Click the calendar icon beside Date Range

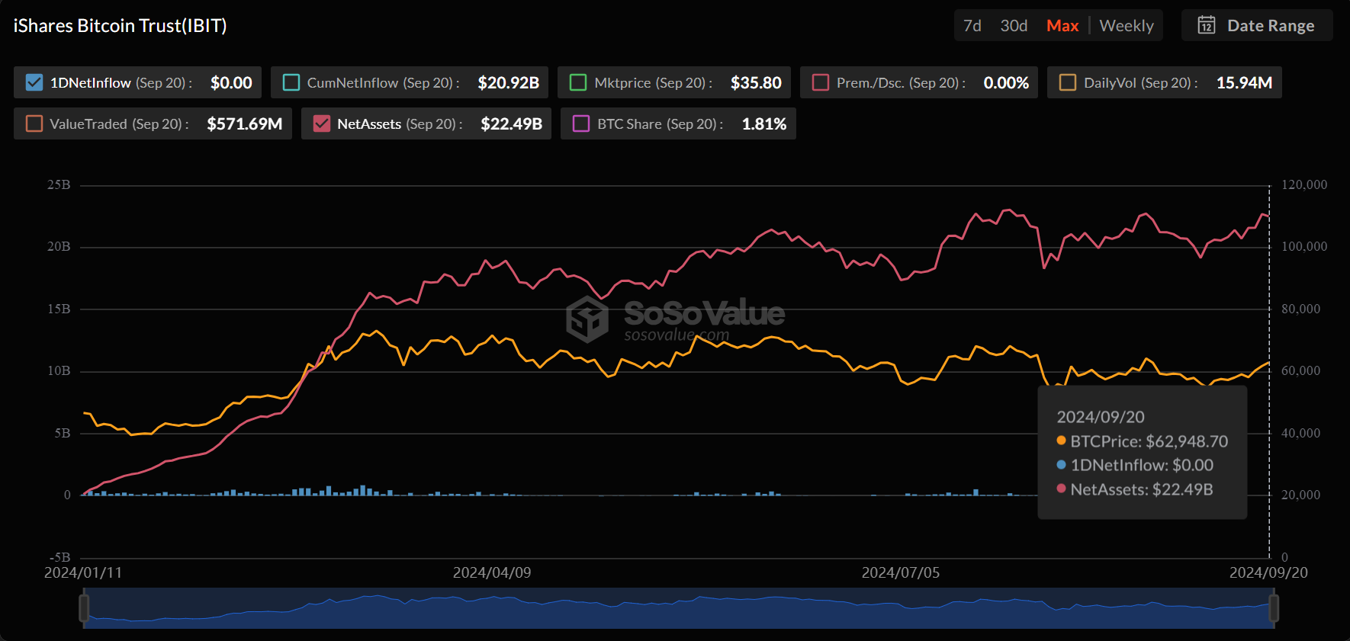click(1206, 26)
